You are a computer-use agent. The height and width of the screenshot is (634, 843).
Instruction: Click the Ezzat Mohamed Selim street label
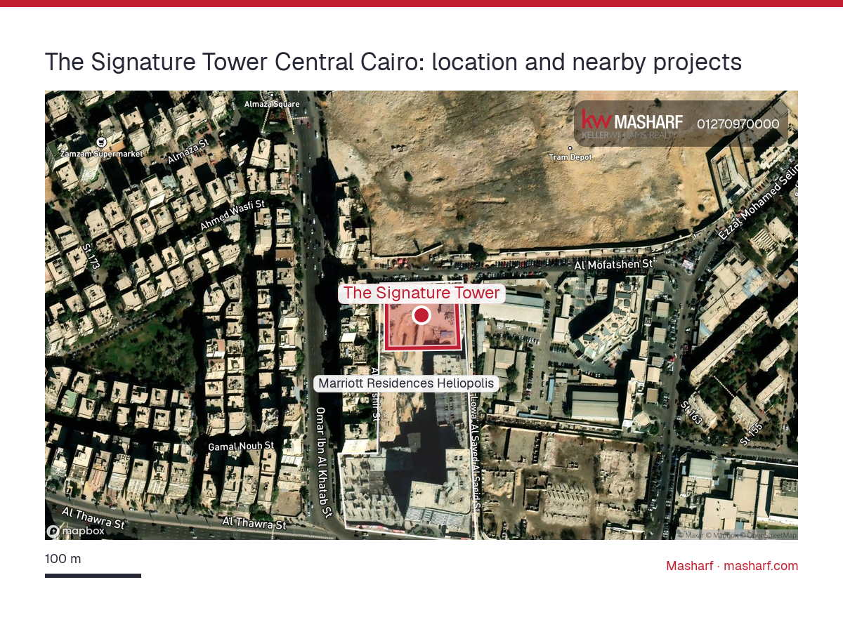757,204
